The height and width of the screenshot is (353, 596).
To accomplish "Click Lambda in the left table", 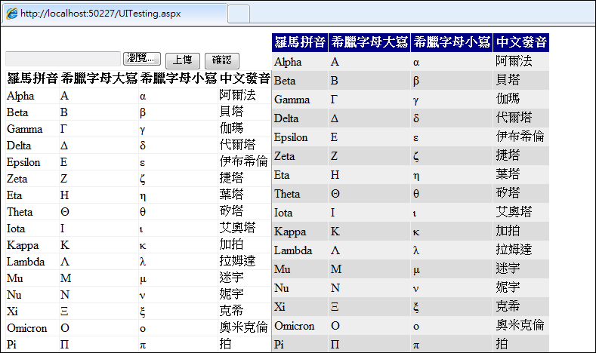I will pos(26,262).
